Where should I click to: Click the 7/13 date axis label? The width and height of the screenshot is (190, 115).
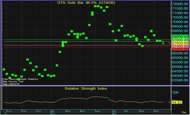tap(9, 111)
